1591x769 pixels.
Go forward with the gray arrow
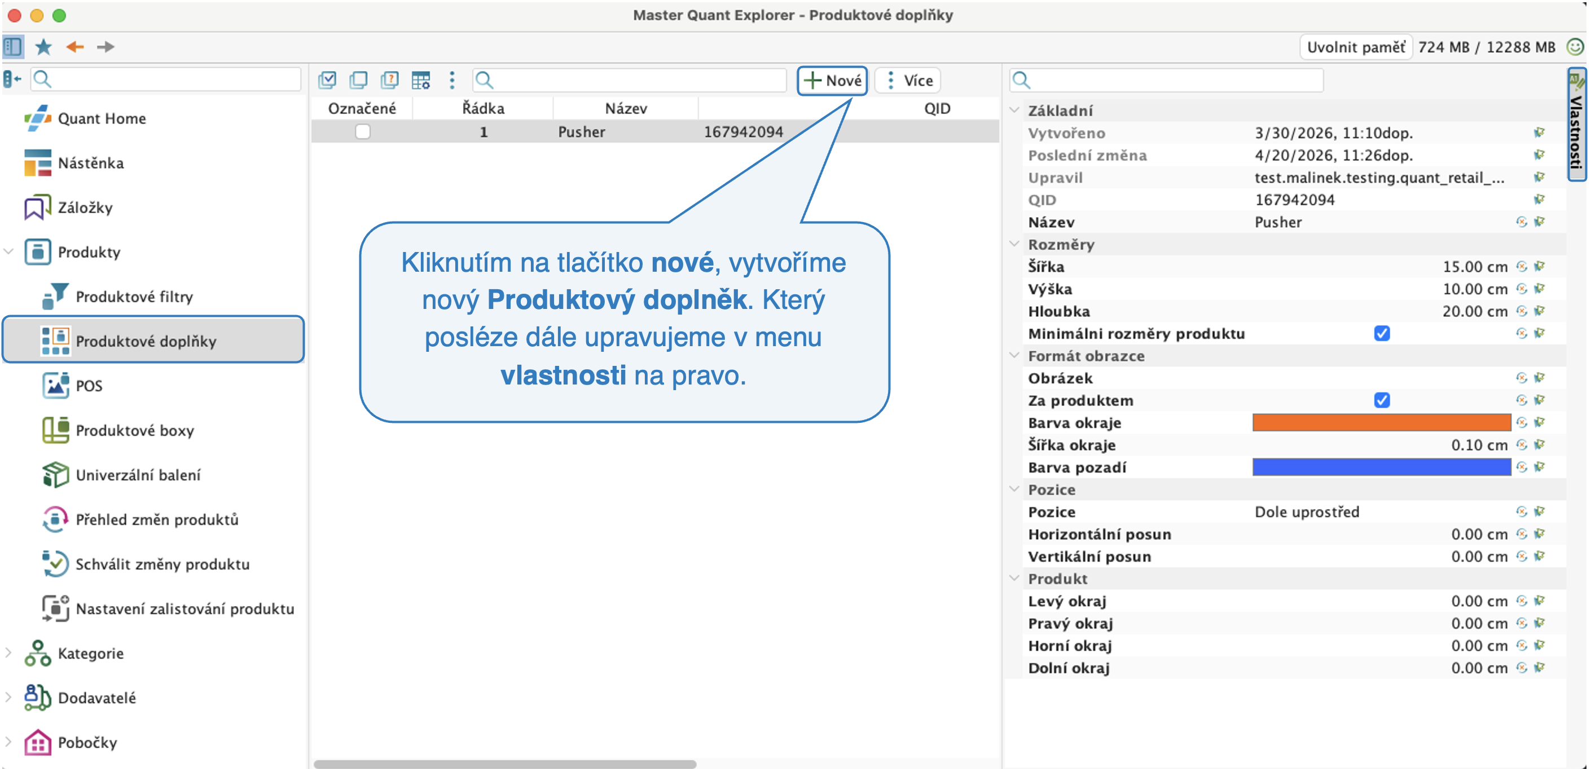click(106, 46)
